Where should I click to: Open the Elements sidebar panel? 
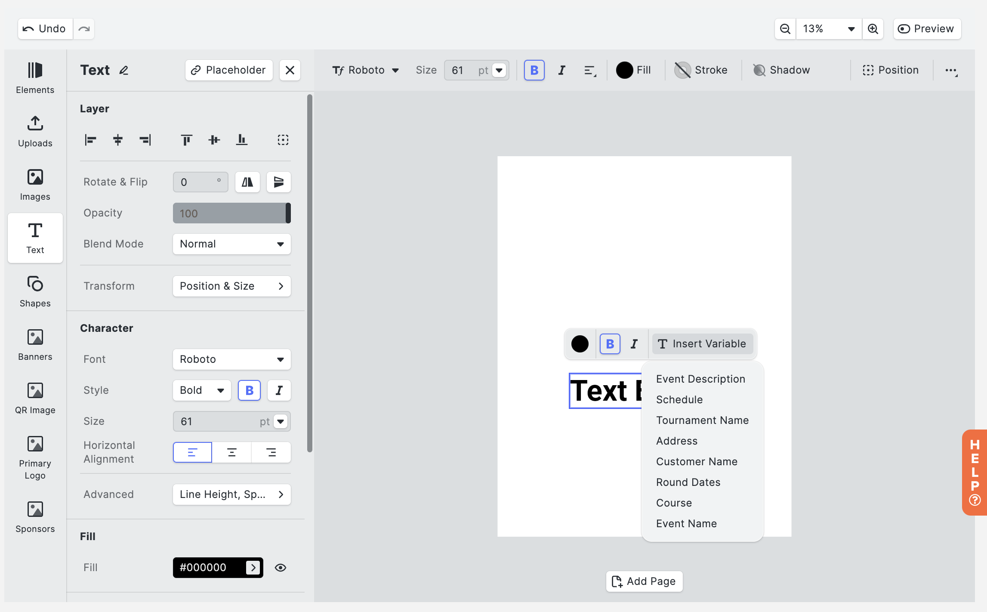[35, 77]
